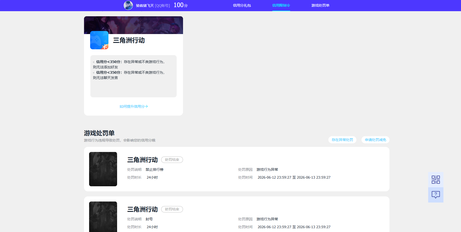461x232 pixels.
Task: Click the 三角洲行动 card banner image
Action: click(x=133, y=25)
